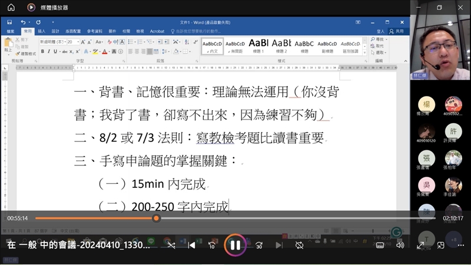Pause the video playback

tap(234, 245)
